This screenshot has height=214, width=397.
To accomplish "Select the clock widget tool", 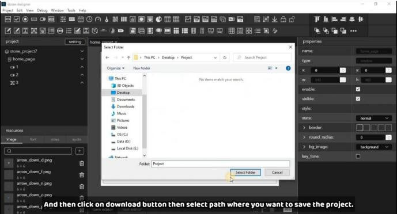I will click(89, 19).
